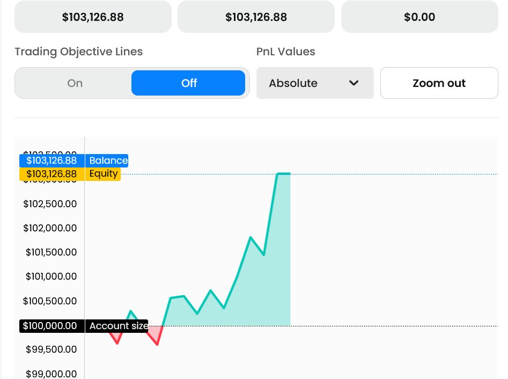Click the Trading Objective Lines heading
This screenshot has width=508, height=379.
click(x=79, y=52)
